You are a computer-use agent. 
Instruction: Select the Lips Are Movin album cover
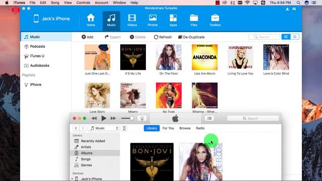[205, 57]
